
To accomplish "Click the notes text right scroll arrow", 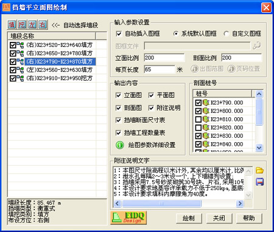I will point(240,203).
